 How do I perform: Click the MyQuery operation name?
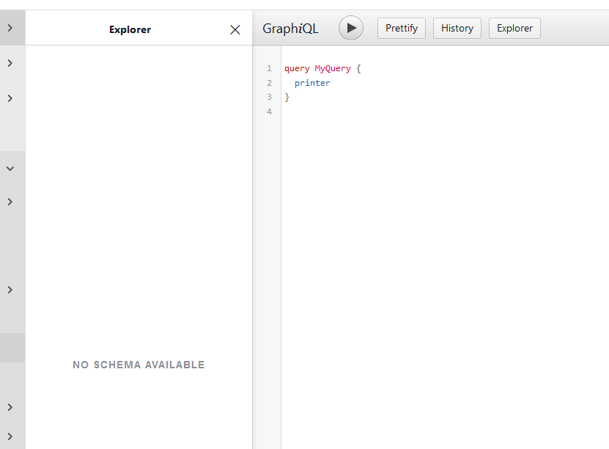[332, 68]
